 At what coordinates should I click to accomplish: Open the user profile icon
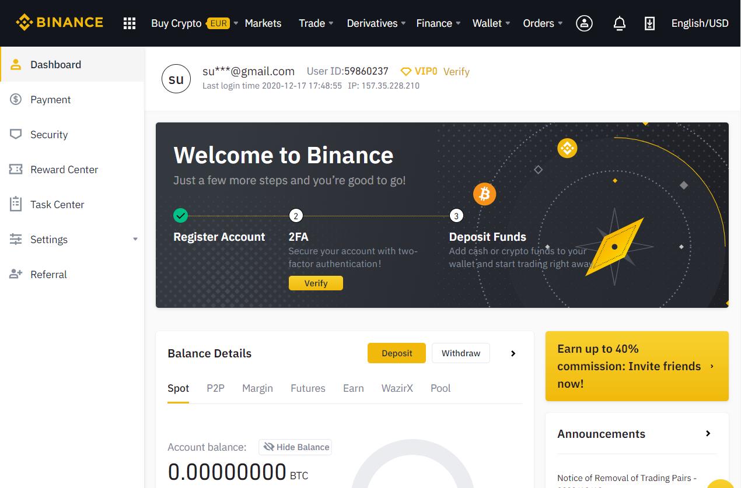(x=584, y=23)
